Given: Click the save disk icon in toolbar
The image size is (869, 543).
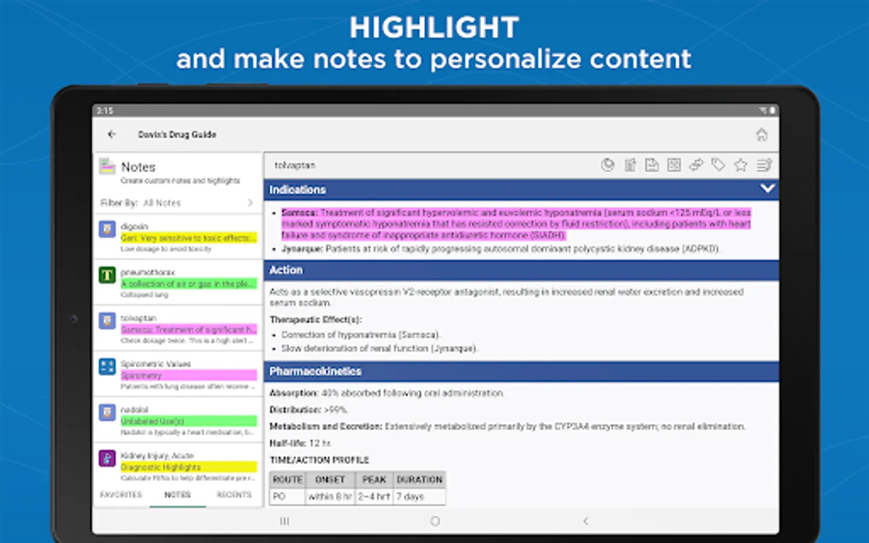Looking at the screenshot, I should [x=652, y=165].
